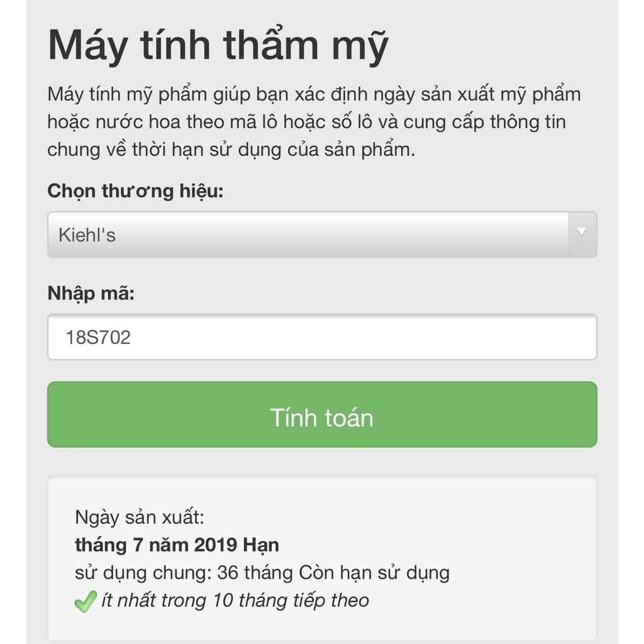
Task: Click the Chọn thương hiệu label
Action: [x=136, y=191]
